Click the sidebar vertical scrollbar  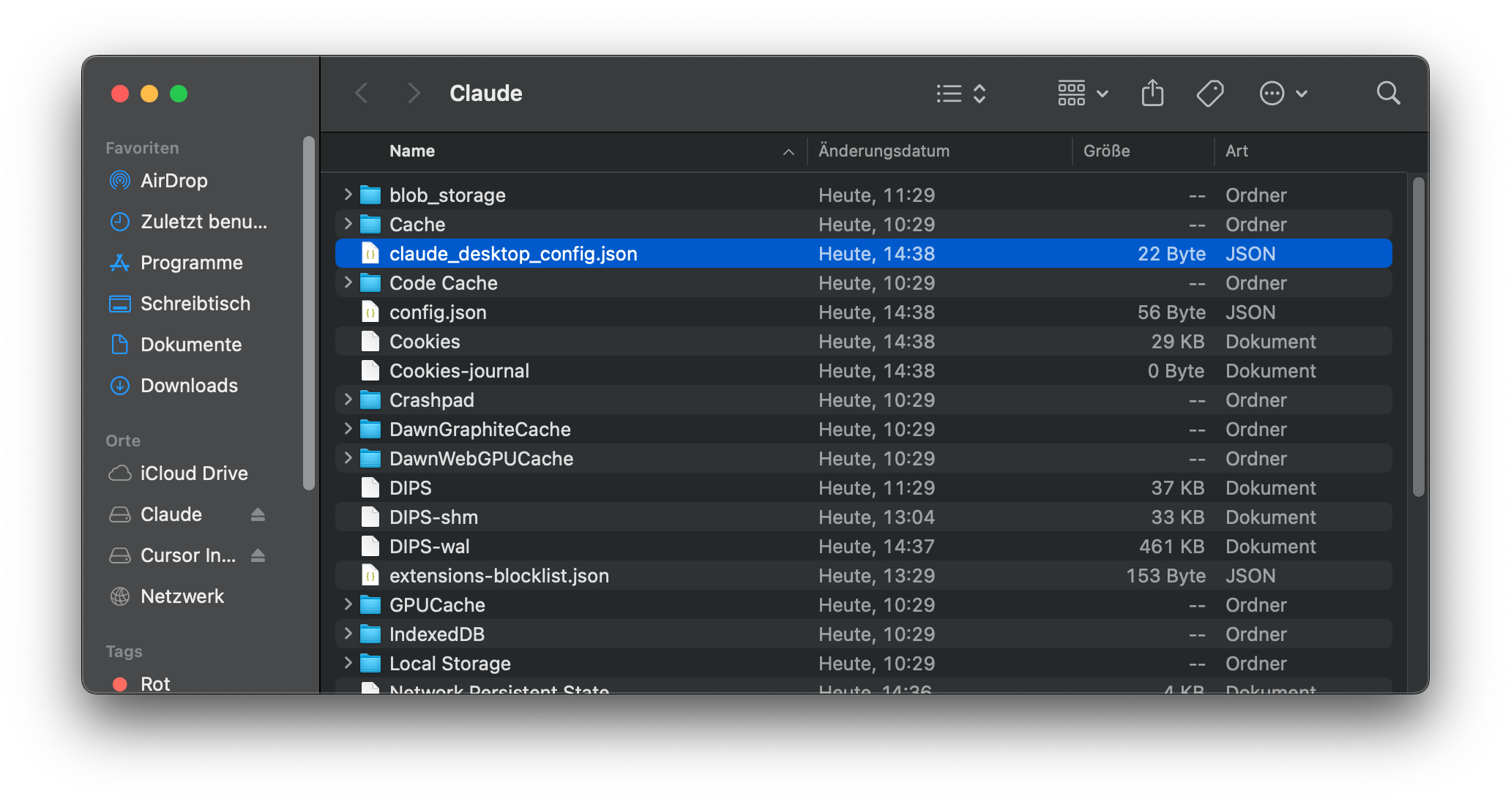(x=309, y=313)
